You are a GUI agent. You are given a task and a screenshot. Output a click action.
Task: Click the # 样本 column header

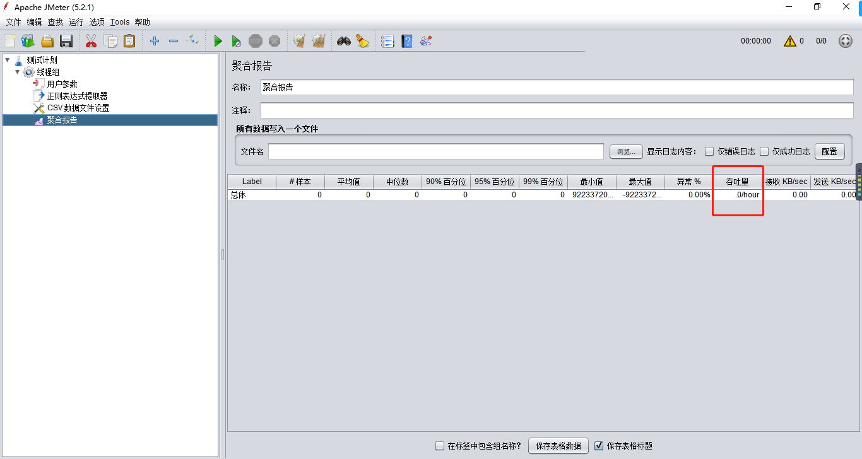click(300, 182)
